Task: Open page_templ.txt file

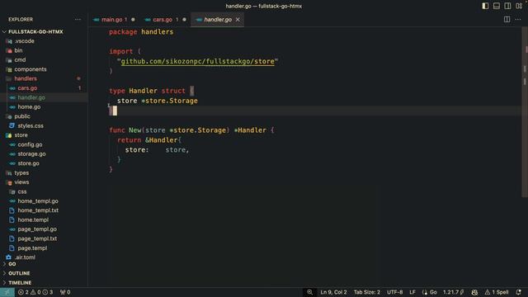Action: click(37, 238)
